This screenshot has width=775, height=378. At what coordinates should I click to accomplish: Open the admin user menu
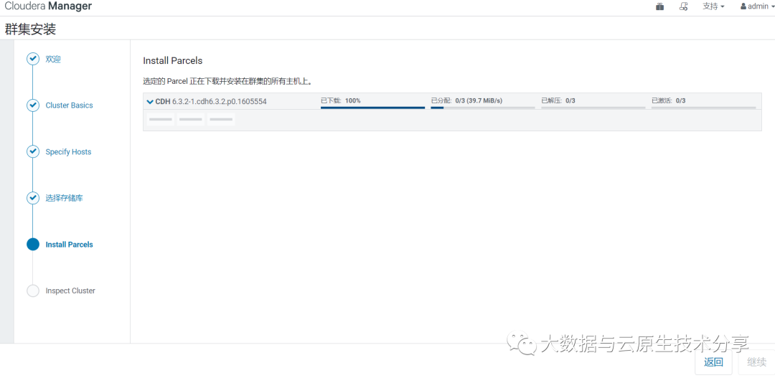[x=757, y=6]
